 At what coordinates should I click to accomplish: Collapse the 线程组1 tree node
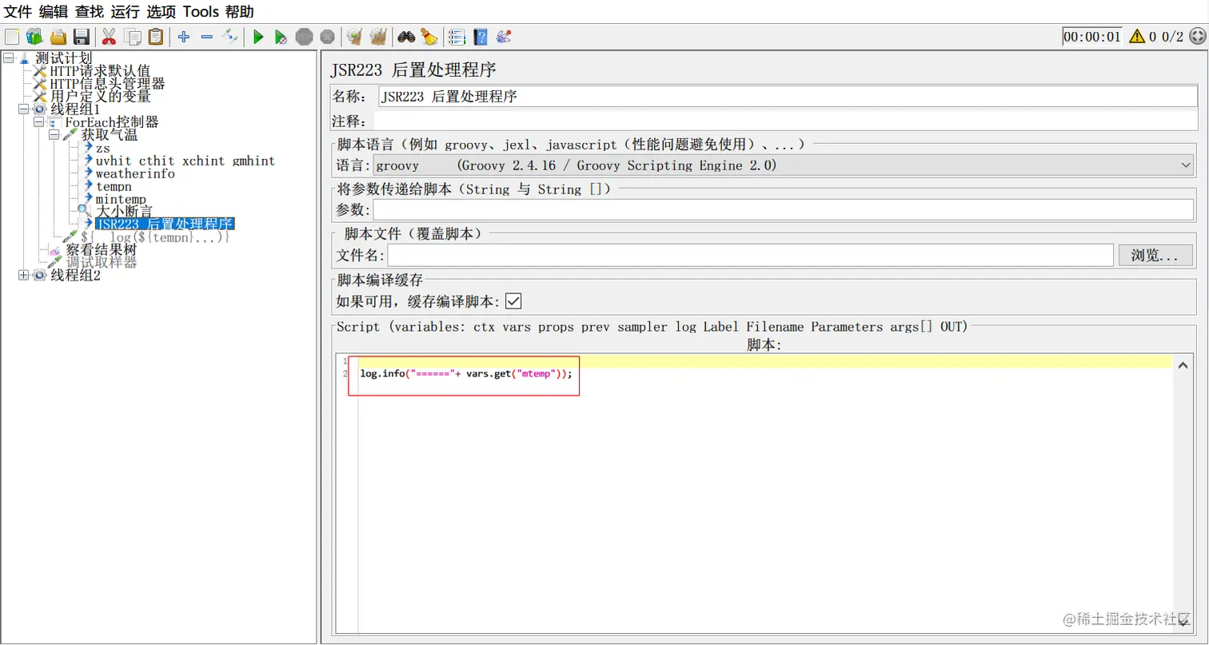23,109
